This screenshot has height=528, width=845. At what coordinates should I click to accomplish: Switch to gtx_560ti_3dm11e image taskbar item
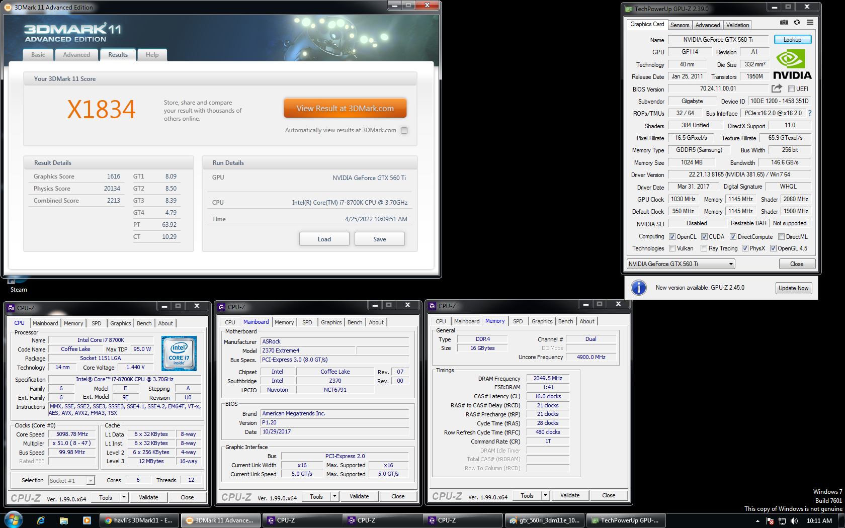pos(545,520)
